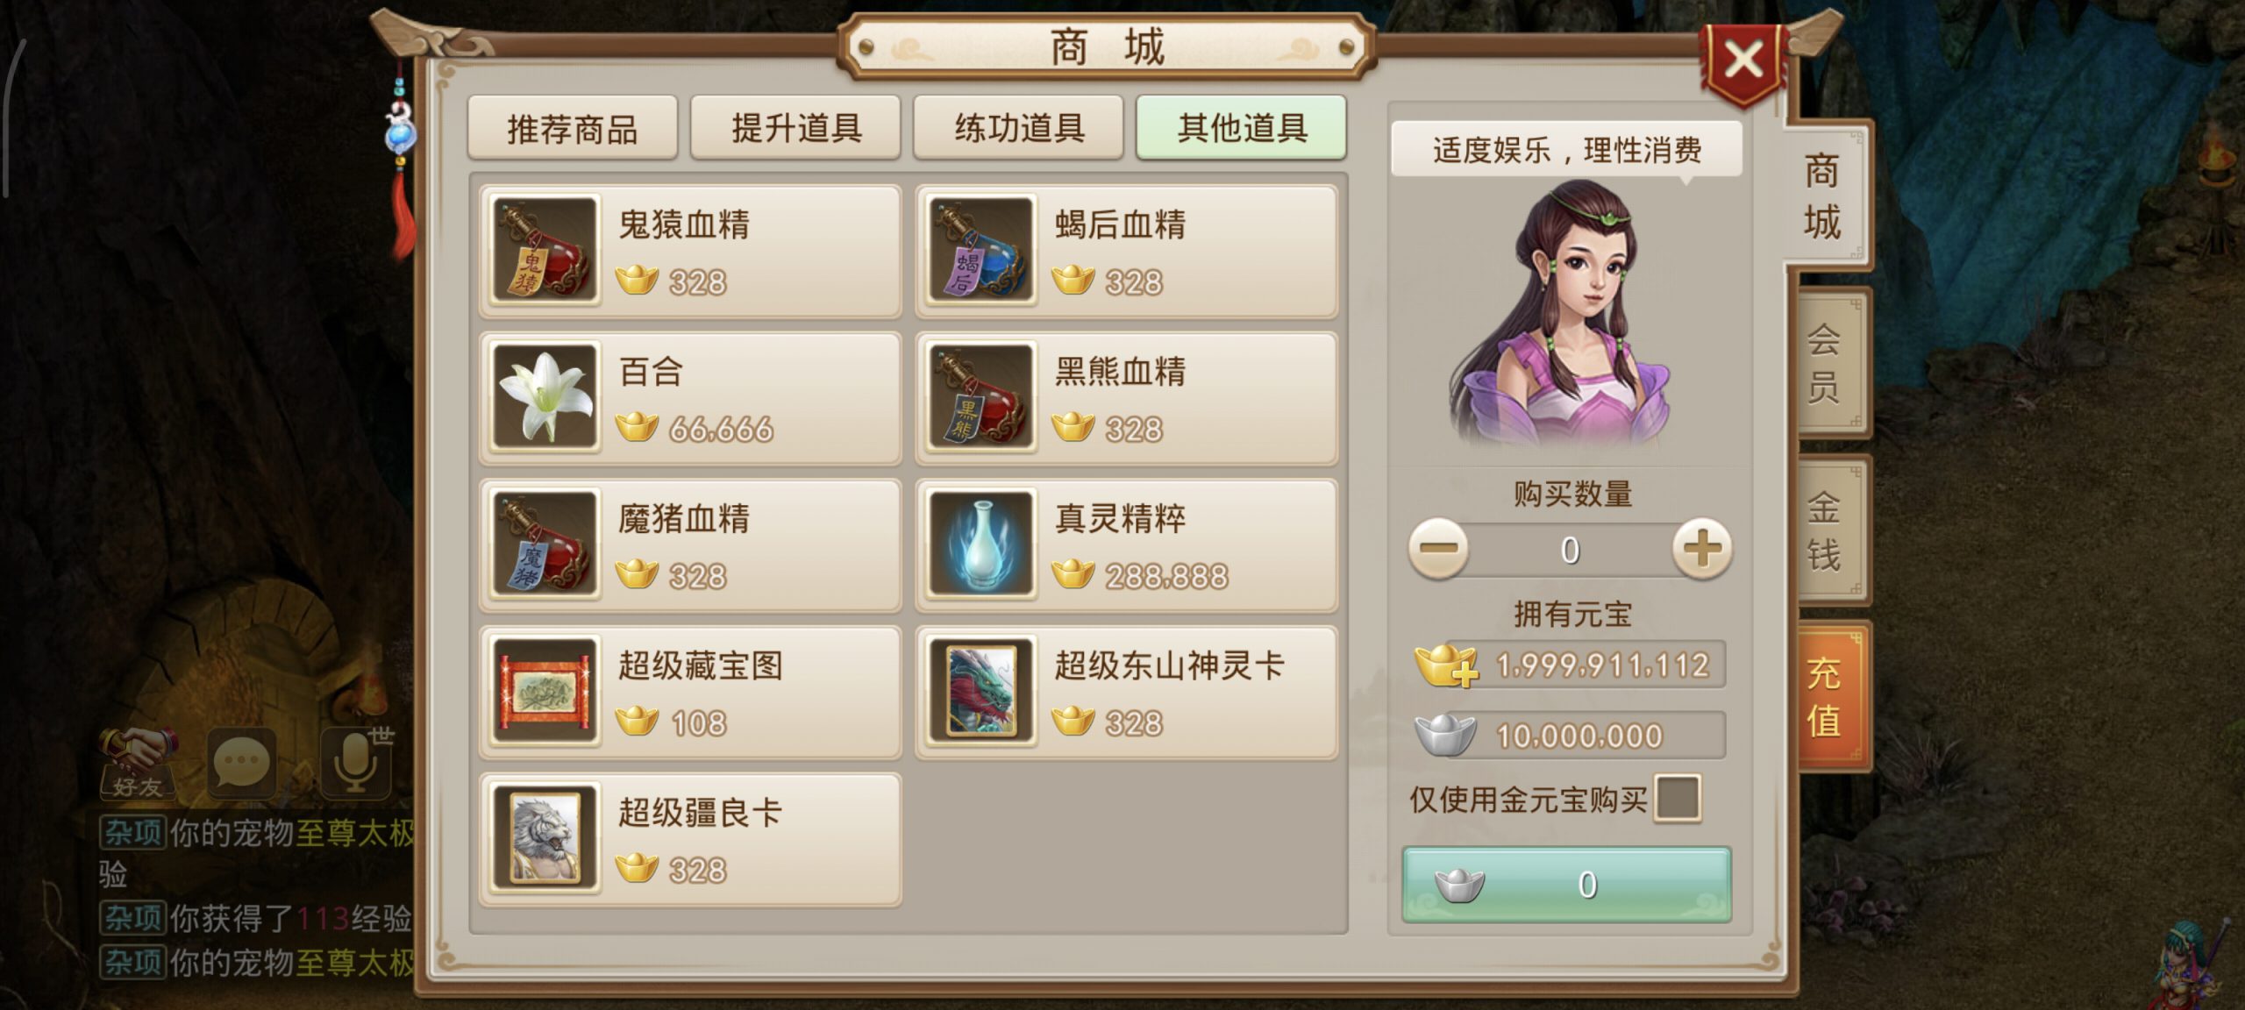Image resolution: width=2245 pixels, height=1010 pixels.
Task: Open the 会员 membership side tab
Action: pyautogui.click(x=1829, y=363)
